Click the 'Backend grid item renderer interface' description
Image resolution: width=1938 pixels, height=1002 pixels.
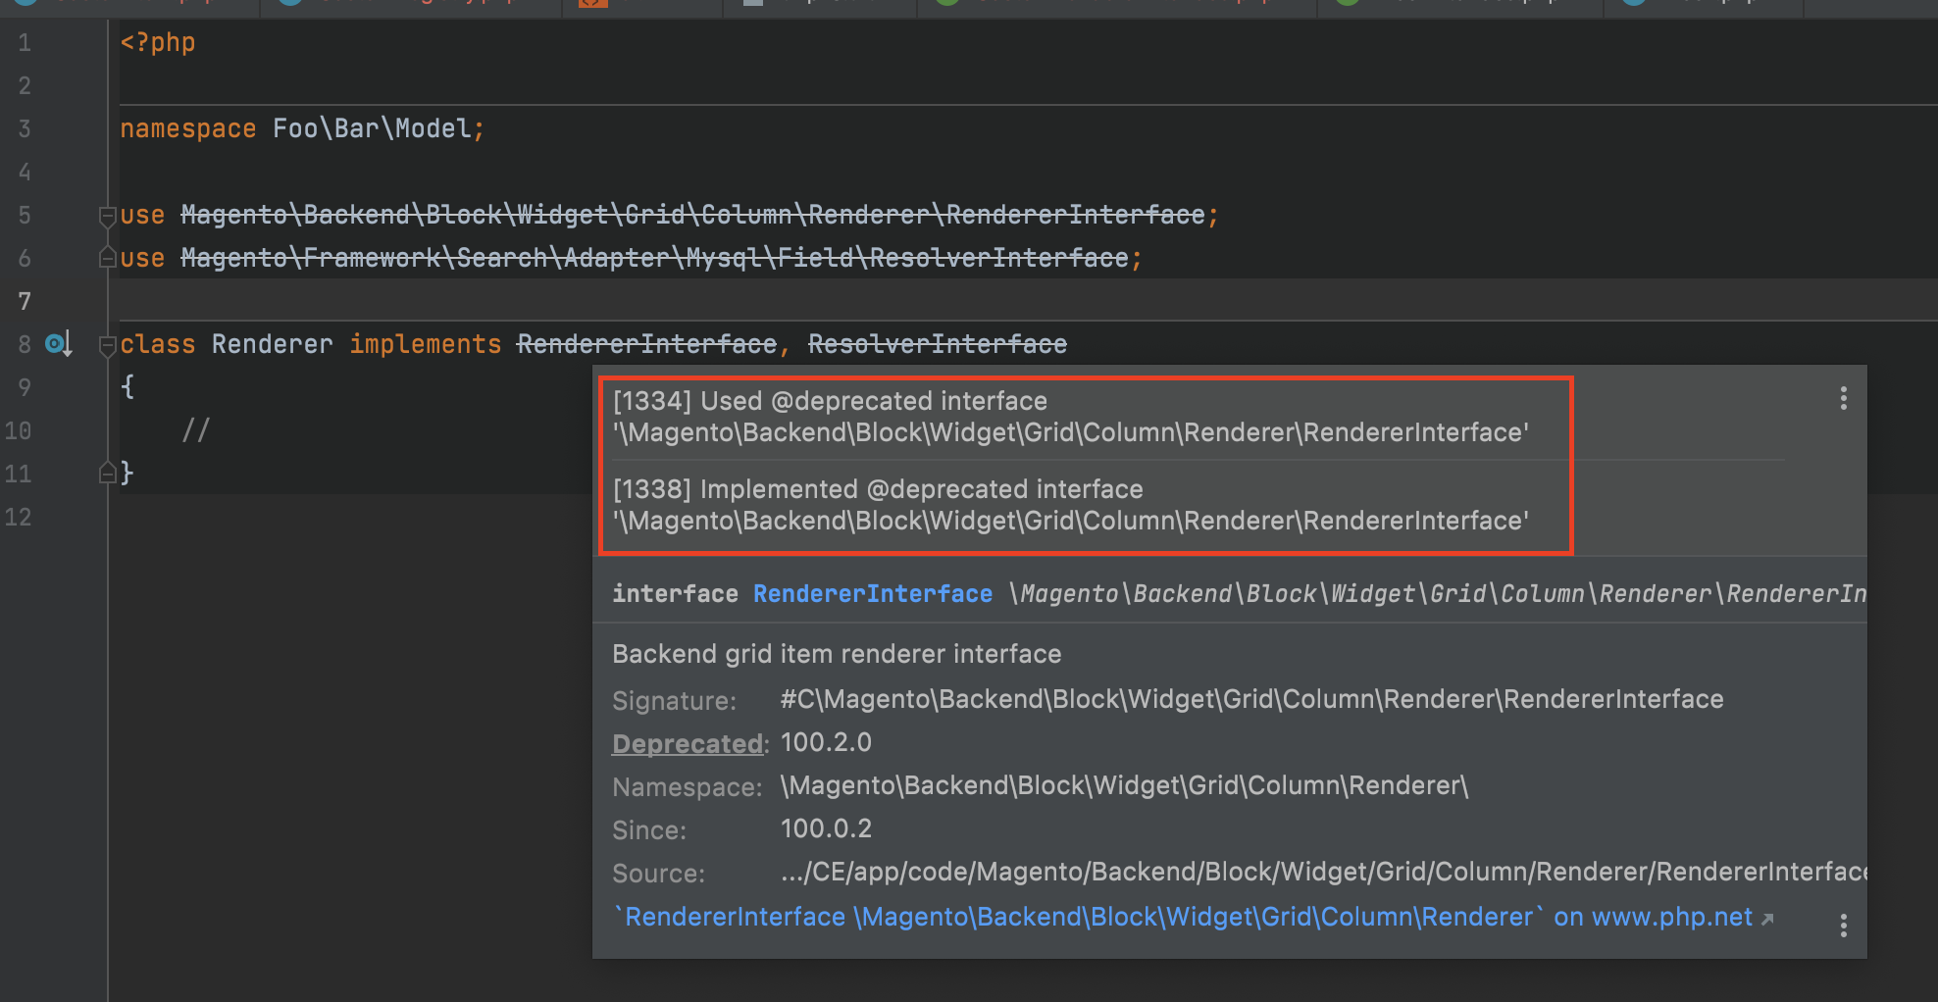click(x=837, y=654)
